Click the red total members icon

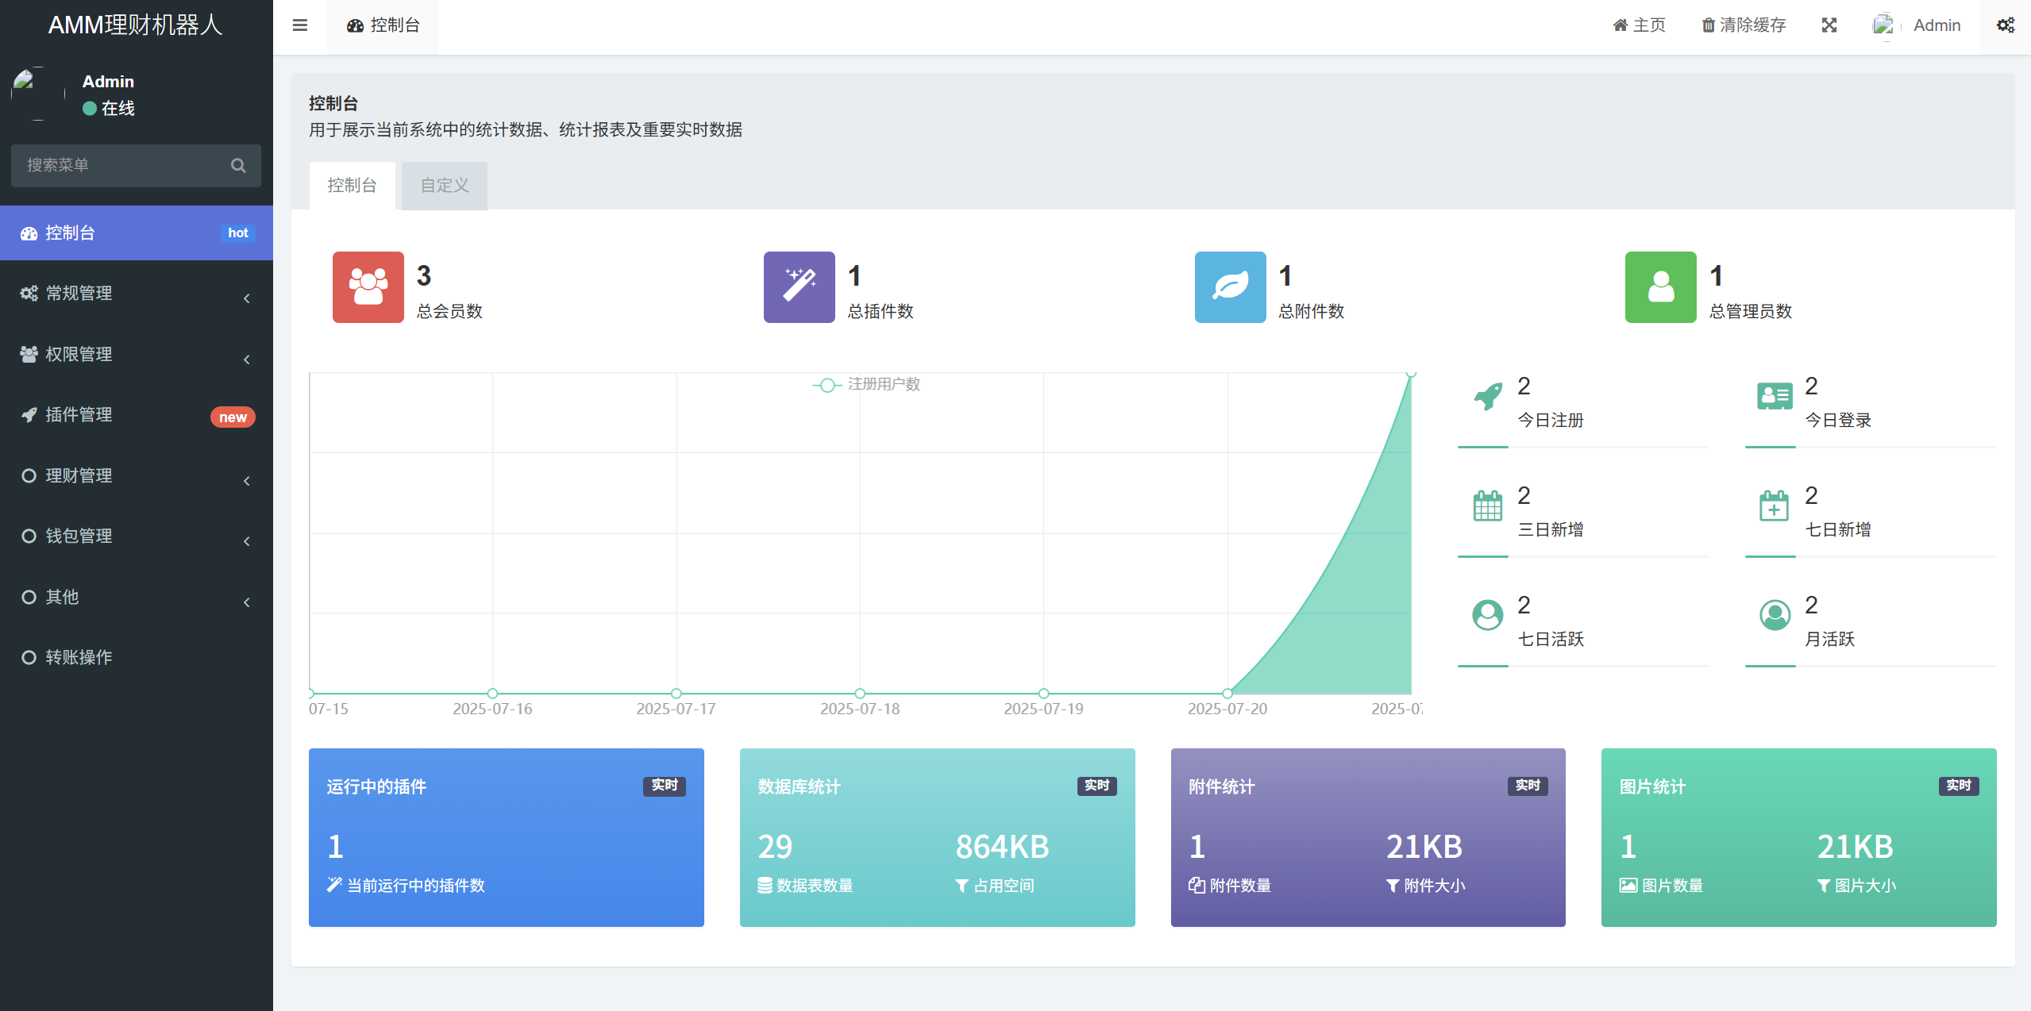pyautogui.click(x=368, y=286)
